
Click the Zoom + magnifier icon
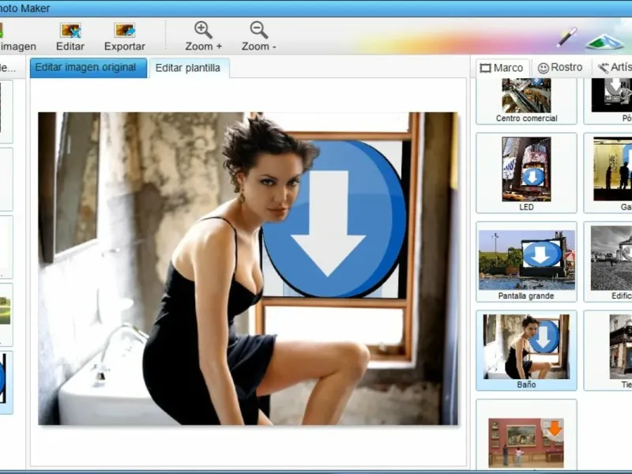(x=203, y=30)
